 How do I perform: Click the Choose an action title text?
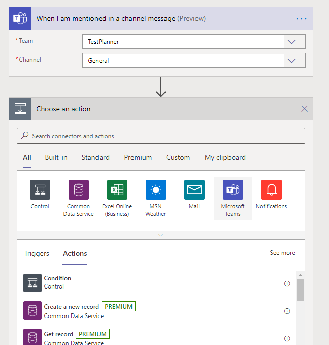63,109
